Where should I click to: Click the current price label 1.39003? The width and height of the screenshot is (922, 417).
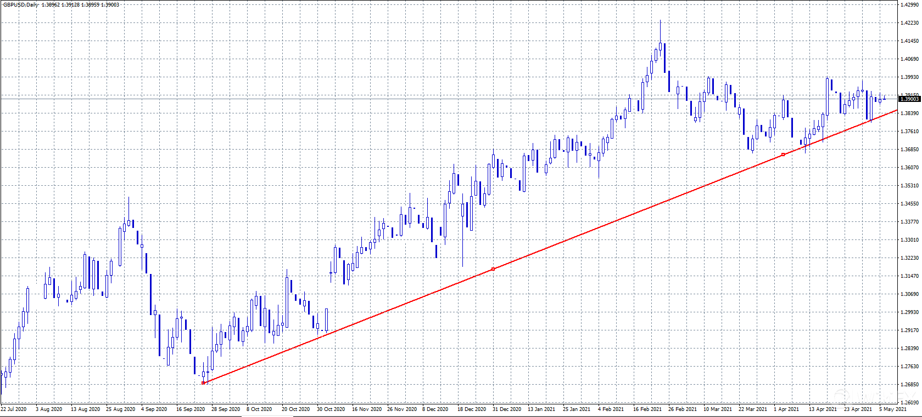909,99
